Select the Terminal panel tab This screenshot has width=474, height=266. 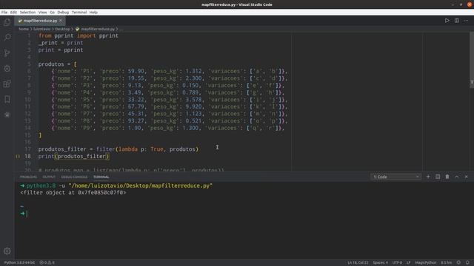tap(101, 177)
